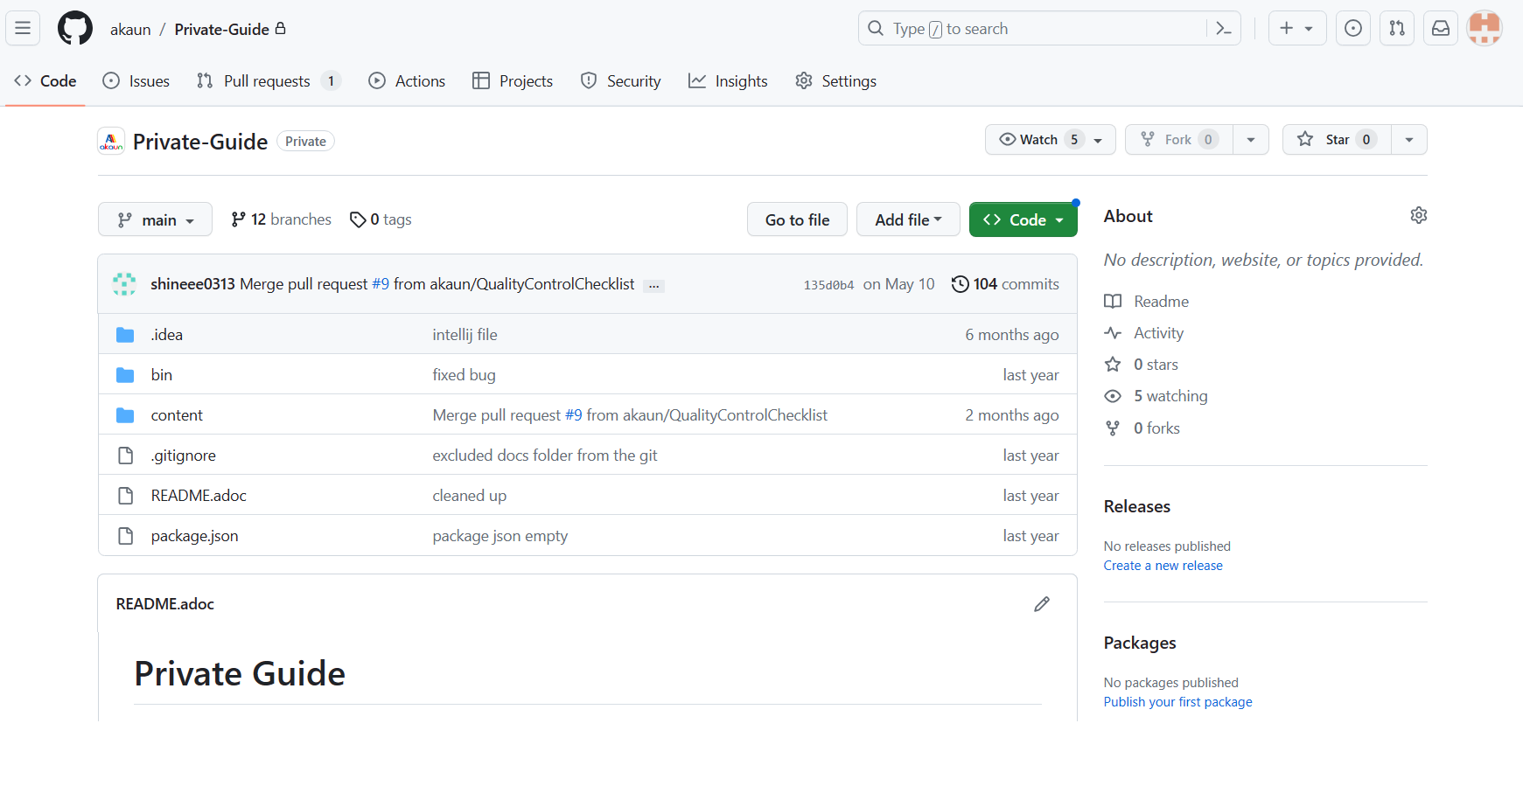Click the Go to file button
Viewport: 1523px width, 786px height.
pos(797,219)
